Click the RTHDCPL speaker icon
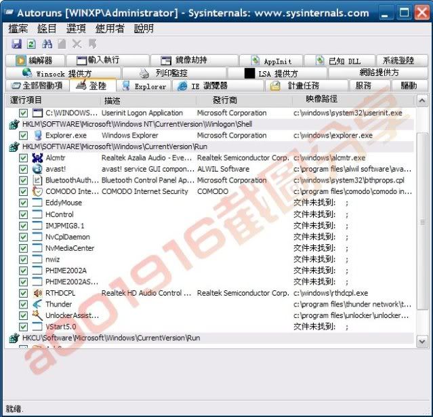Image resolution: width=433 pixels, height=417 pixels. [37, 293]
